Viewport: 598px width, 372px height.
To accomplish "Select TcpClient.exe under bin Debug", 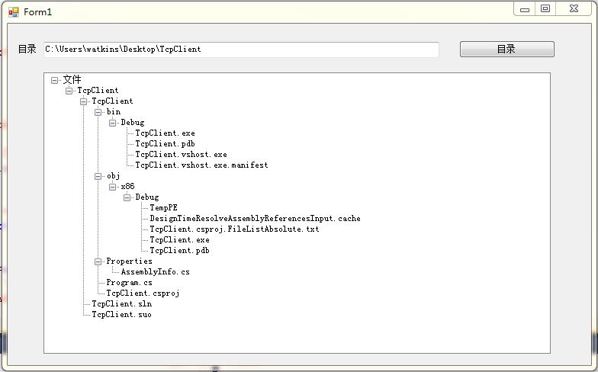I will [x=165, y=133].
